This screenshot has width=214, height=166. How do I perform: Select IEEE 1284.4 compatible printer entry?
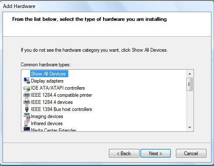point(62,95)
